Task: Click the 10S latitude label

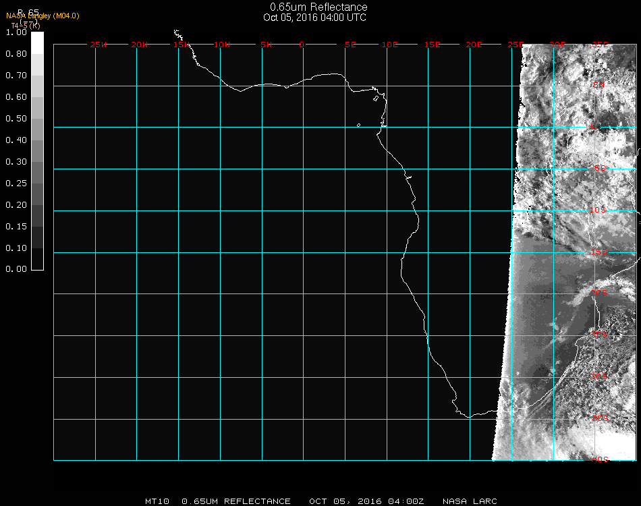Action: point(598,210)
